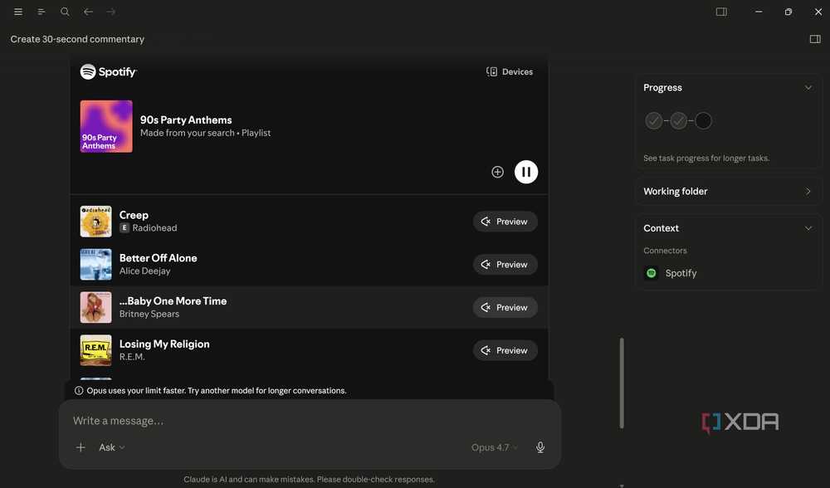Click the info icon in Opus limit notice
Screen dimensions: 830x488
click(79, 391)
